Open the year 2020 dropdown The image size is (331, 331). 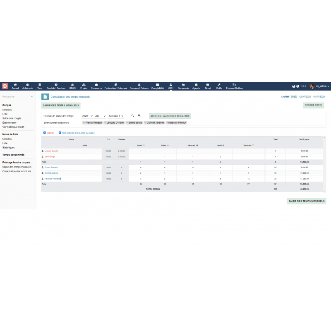[x=87, y=116]
